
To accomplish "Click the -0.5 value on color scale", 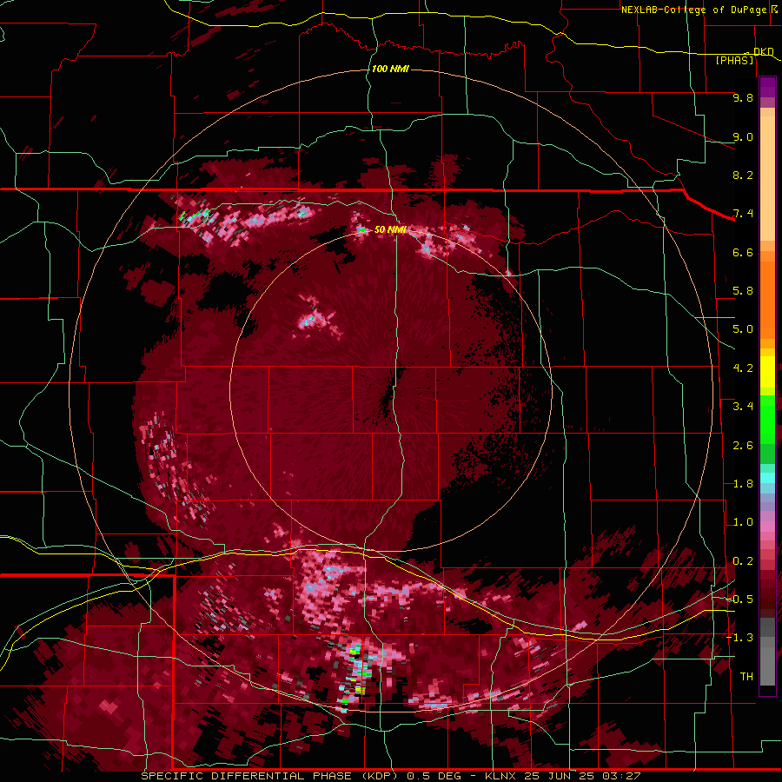I will (x=739, y=600).
